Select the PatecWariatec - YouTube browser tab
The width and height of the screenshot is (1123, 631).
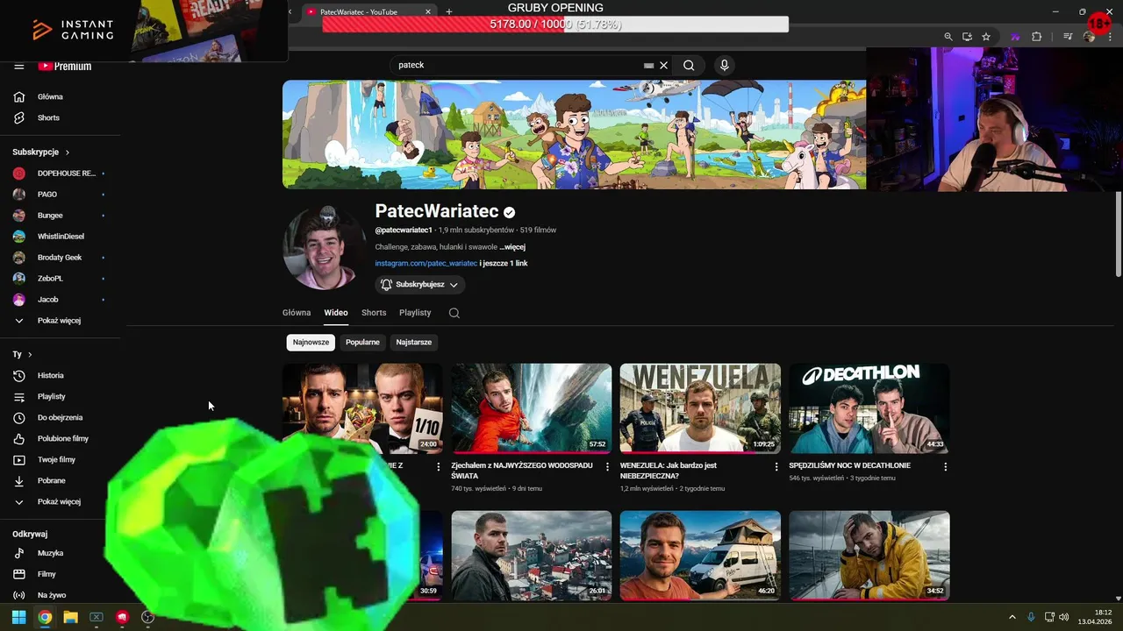[x=368, y=12]
